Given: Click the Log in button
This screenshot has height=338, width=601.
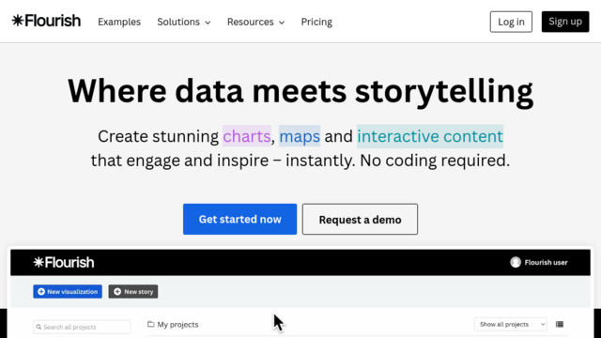Looking at the screenshot, I should tap(511, 22).
